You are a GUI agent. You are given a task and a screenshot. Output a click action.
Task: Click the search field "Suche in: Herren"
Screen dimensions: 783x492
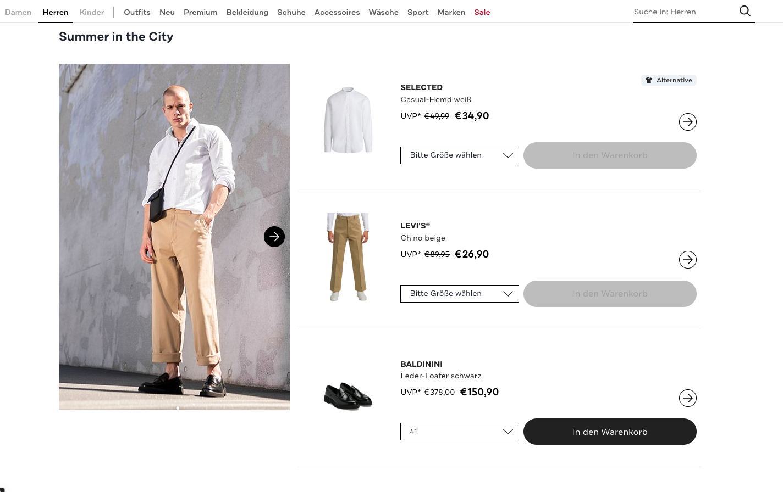682,12
